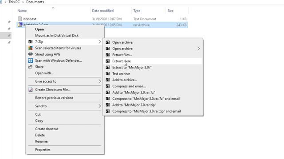Click Documents in the address breadcrumb

pyautogui.click(x=35, y=2)
